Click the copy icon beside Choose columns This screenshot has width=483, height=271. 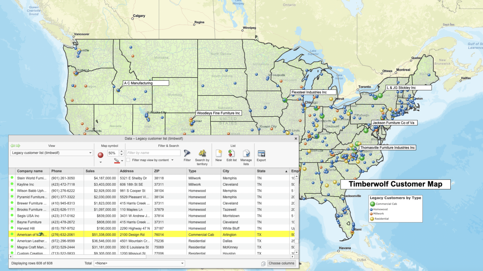coord(263,263)
